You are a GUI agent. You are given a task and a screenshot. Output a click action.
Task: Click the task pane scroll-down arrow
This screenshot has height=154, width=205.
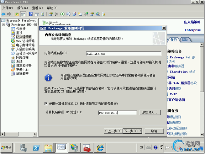pyautogui.click(x=202, y=135)
